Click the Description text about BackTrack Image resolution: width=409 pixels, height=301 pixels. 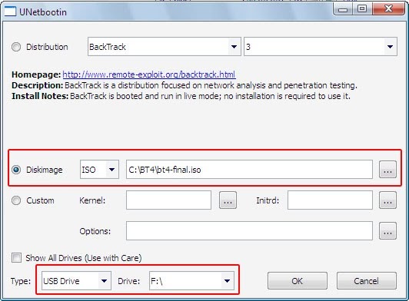click(x=185, y=85)
